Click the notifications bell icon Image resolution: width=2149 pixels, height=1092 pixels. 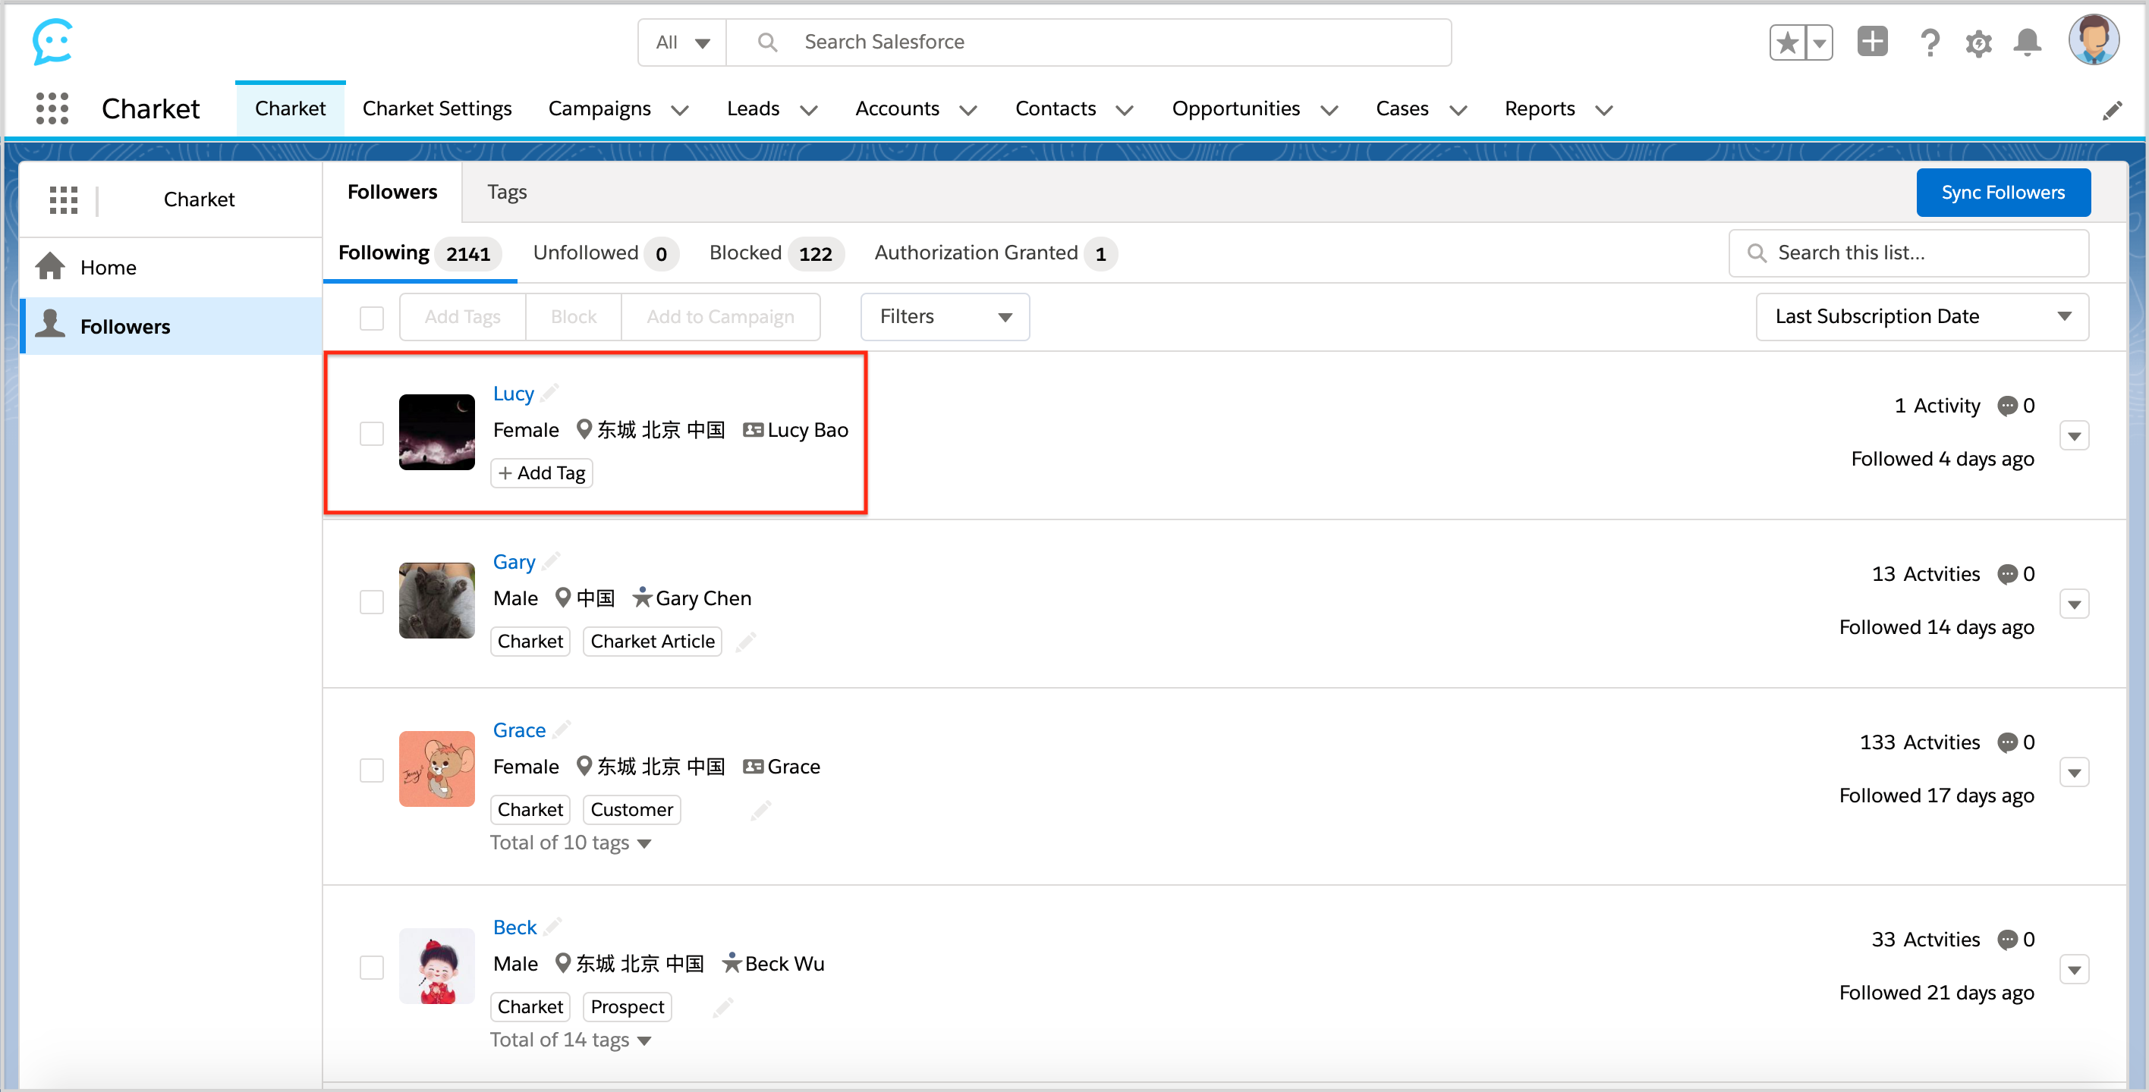(x=2026, y=42)
